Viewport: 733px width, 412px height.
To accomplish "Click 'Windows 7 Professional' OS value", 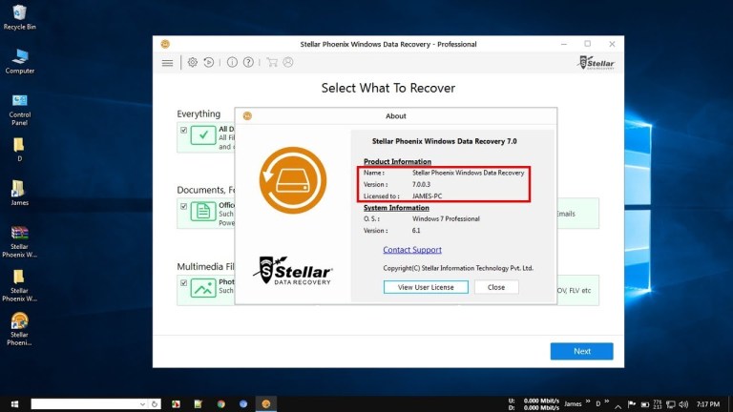I will [446, 218].
